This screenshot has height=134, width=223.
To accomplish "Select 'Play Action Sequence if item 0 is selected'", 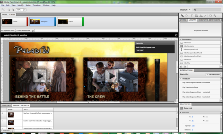I will click(x=196, y=83).
